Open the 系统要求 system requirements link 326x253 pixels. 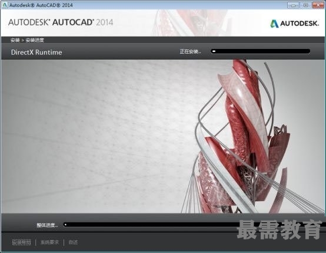click(x=49, y=242)
